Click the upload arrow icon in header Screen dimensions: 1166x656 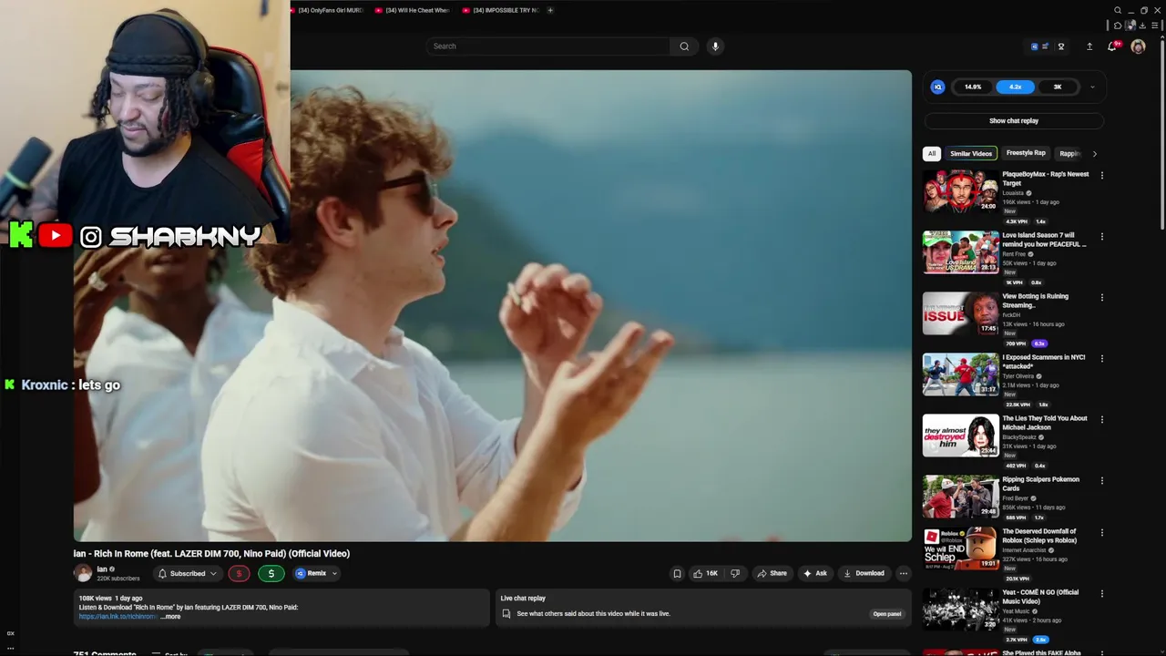(1089, 46)
